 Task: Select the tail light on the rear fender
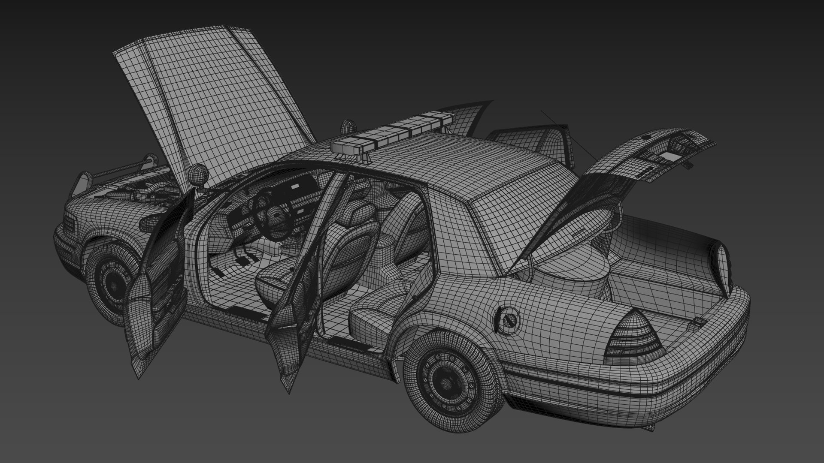click(x=634, y=336)
